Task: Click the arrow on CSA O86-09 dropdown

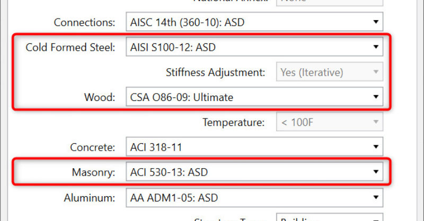Action: pos(375,97)
